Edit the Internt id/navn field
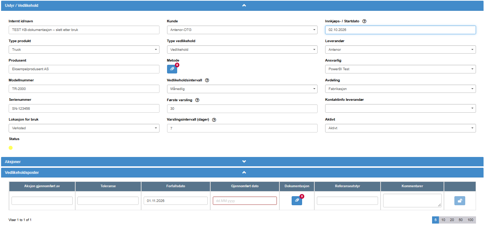This screenshot has width=485, height=225. point(84,30)
